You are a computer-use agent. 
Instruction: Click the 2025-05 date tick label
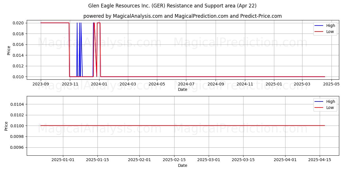pyautogui.click(x=331, y=84)
